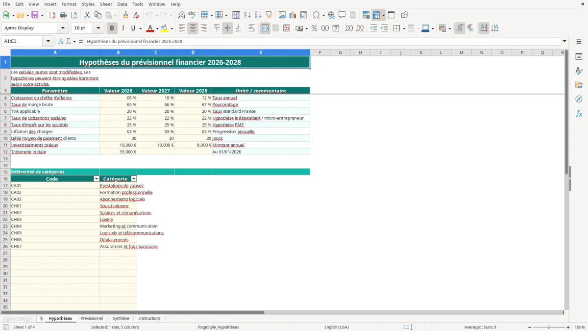Open the Data menu
This screenshot has width=588, height=331.
122,4
